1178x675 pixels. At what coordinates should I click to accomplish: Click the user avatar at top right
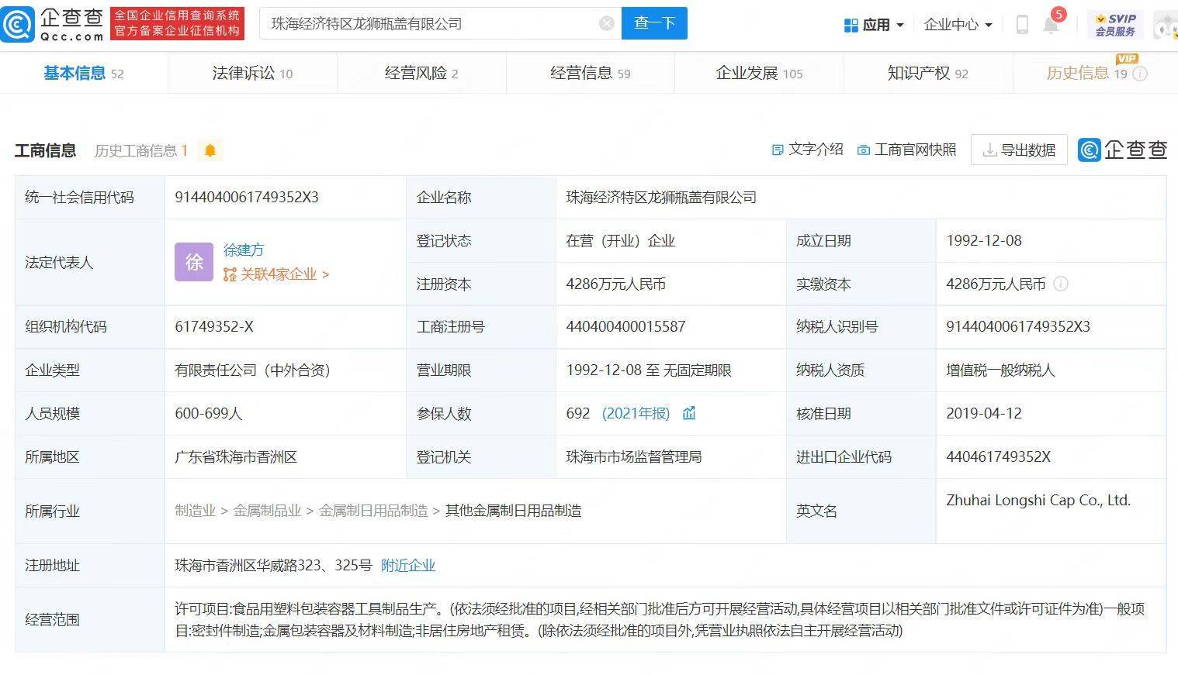(x=1166, y=25)
